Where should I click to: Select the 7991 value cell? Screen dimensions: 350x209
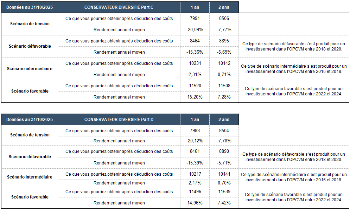195,18
